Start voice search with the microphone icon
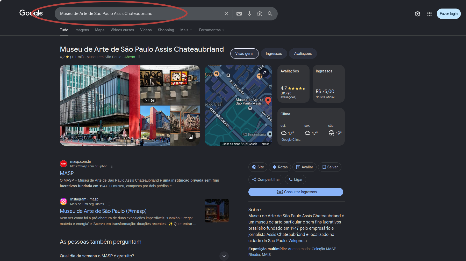Image resolution: width=466 pixels, height=261 pixels. point(249,14)
